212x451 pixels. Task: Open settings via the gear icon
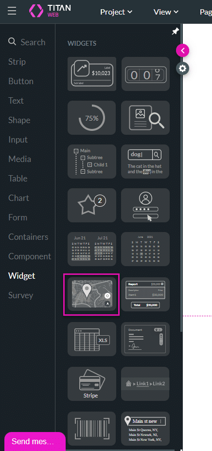point(183,69)
